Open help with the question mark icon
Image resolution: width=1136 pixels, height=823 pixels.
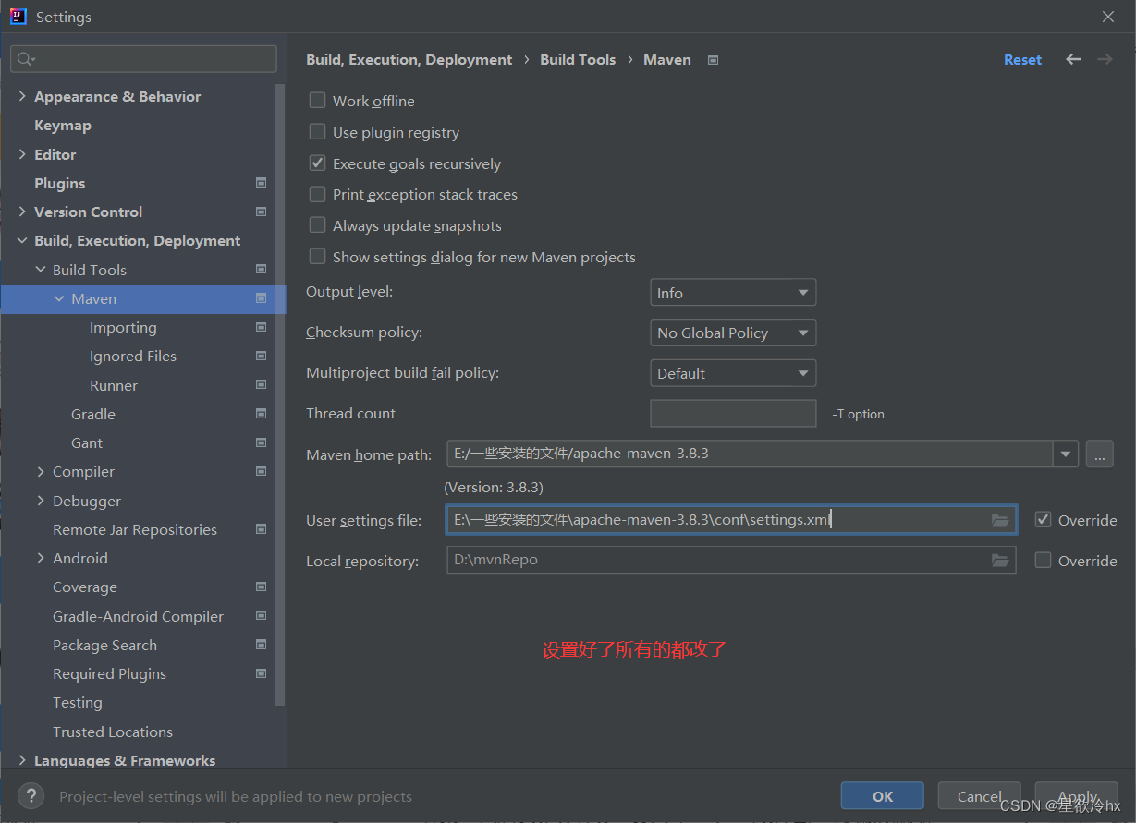click(31, 795)
